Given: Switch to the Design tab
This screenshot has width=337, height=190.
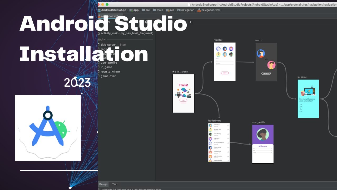Looking at the screenshot, I should (x=103, y=184).
